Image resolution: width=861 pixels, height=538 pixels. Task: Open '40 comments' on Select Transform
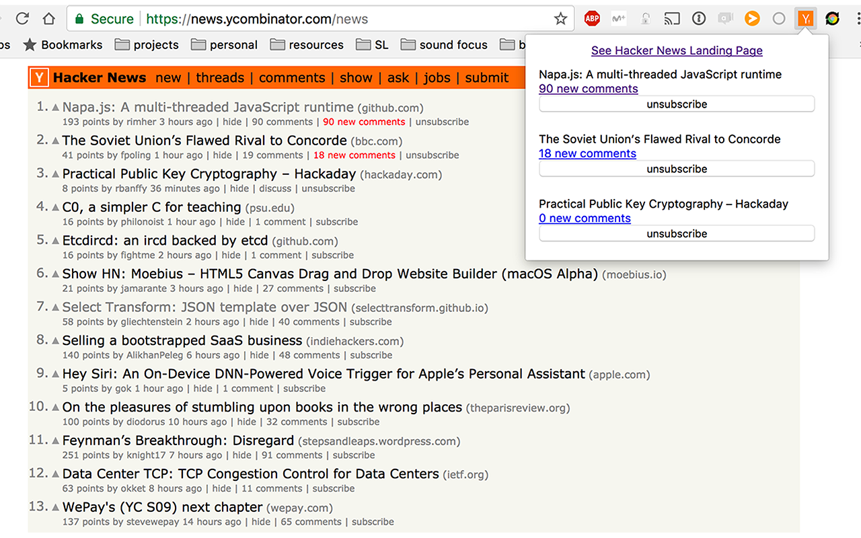307,322
